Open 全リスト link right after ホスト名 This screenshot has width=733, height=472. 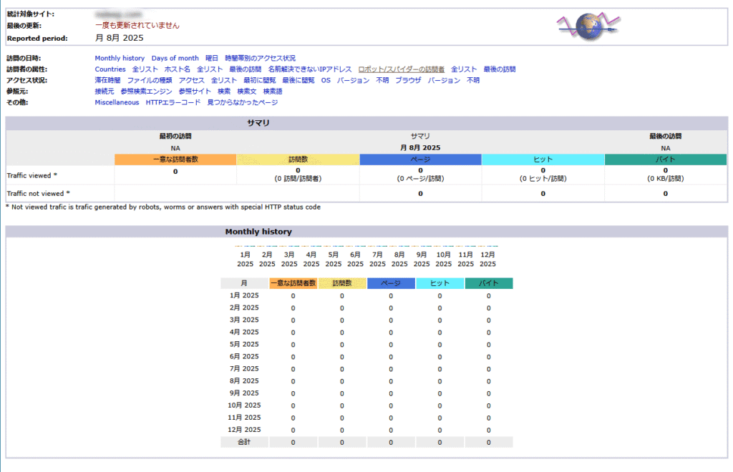(x=210, y=69)
